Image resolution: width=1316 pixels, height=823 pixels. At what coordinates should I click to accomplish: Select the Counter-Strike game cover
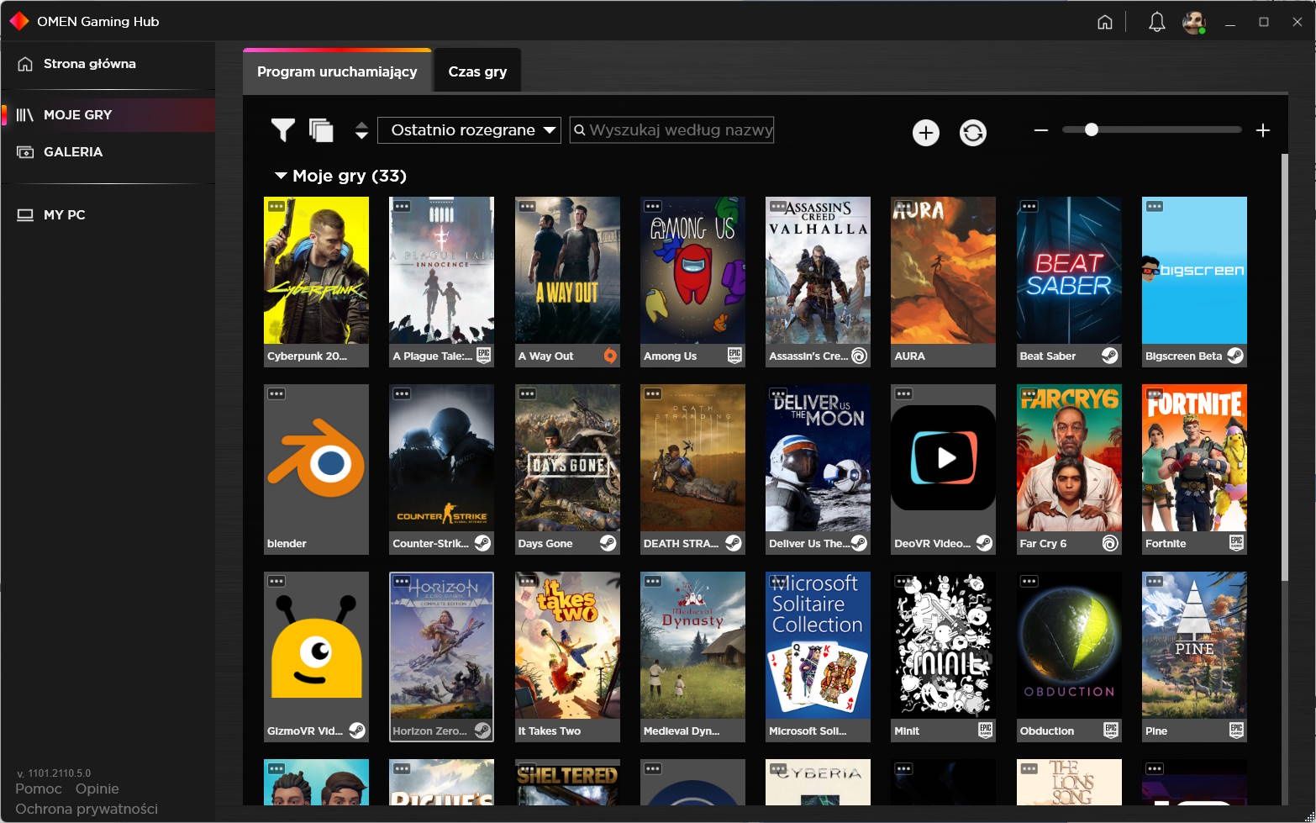point(441,458)
